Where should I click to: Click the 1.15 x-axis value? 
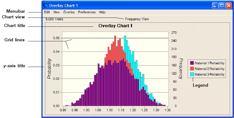pyautogui.click(x=121, y=110)
